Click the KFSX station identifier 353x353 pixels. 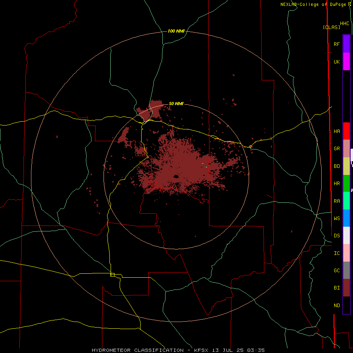(x=201, y=350)
